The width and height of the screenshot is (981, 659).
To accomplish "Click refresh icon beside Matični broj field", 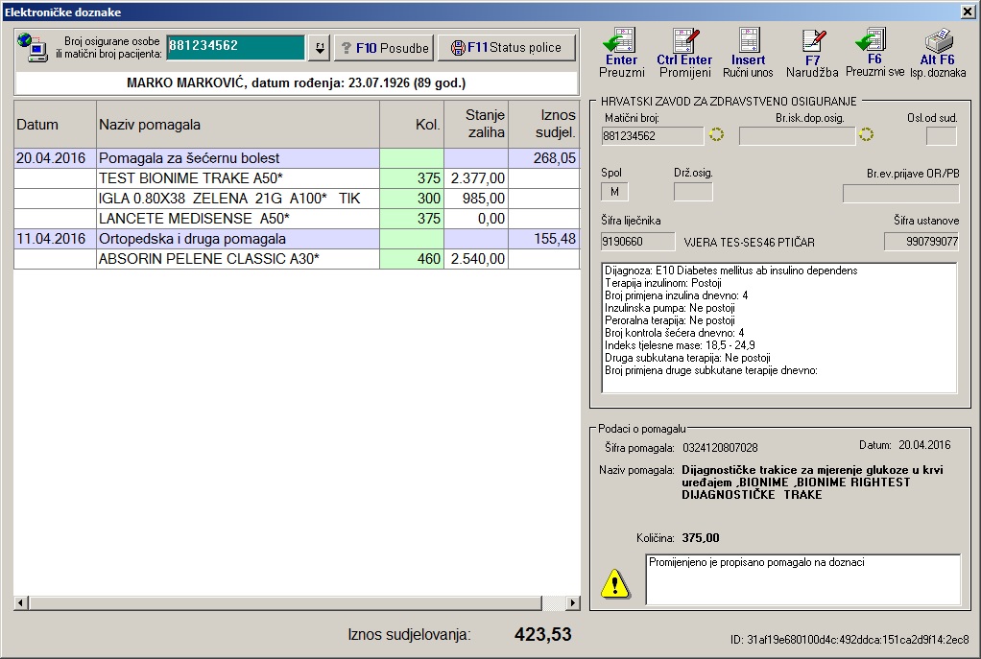I will 716,134.
